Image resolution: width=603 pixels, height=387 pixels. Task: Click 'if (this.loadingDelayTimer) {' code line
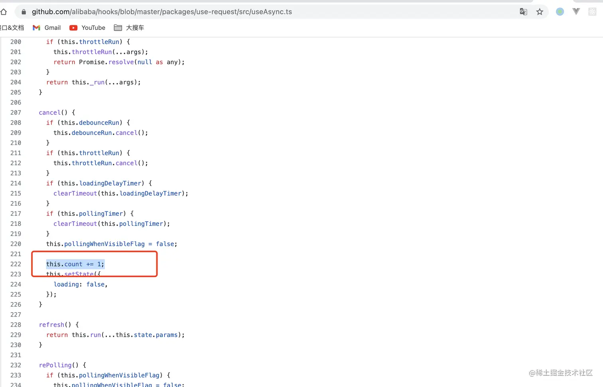tap(99, 184)
